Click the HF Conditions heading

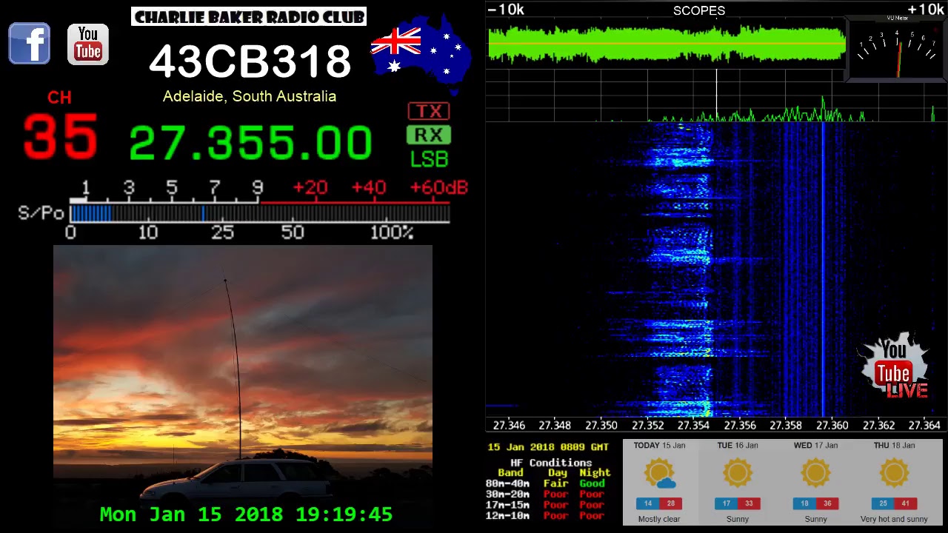click(x=550, y=463)
